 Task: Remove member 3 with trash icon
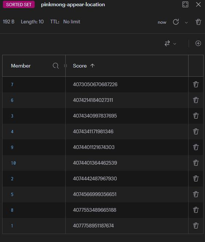coord(196,116)
